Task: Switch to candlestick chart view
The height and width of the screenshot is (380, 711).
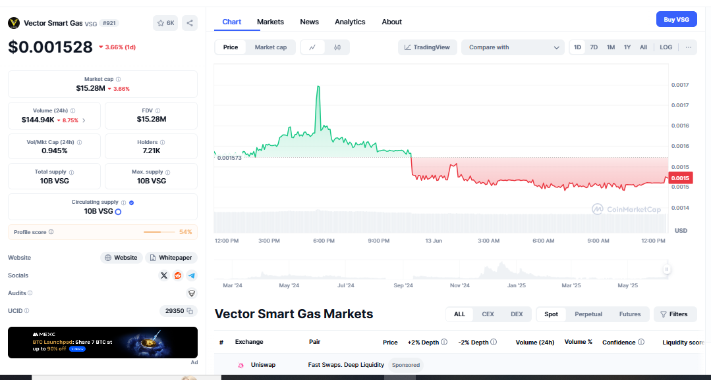Action: pyautogui.click(x=337, y=47)
